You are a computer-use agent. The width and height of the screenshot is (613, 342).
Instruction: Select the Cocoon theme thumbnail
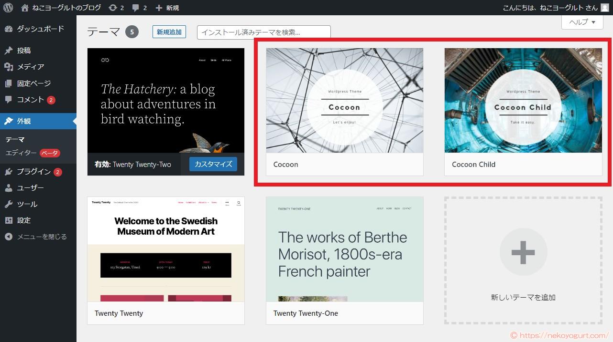coord(344,101)
